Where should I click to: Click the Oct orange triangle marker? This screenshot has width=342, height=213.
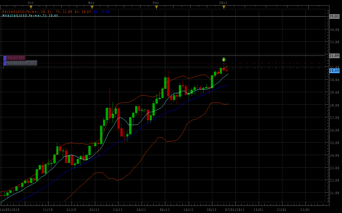31,7
